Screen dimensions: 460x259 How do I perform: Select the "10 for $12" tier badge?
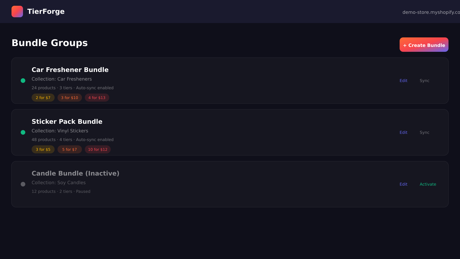(x=98, y=149)
